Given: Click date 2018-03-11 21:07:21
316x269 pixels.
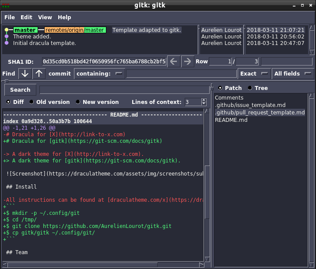Looking at the screenshot, I should pos(275,30).
